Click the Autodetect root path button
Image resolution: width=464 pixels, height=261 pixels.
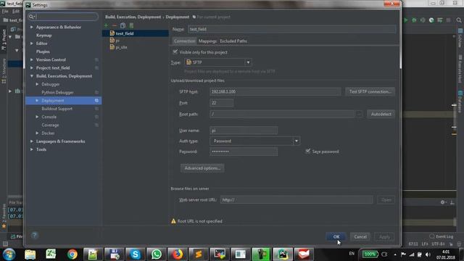tap(381, 114)
